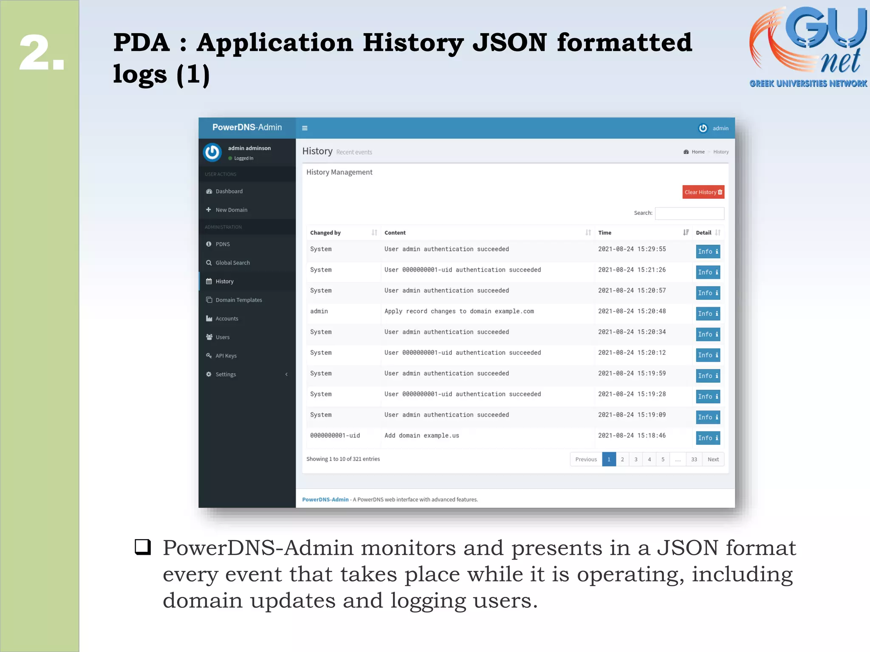
Task: Open the admin power icon in top bar
Action: click(703, 128)
